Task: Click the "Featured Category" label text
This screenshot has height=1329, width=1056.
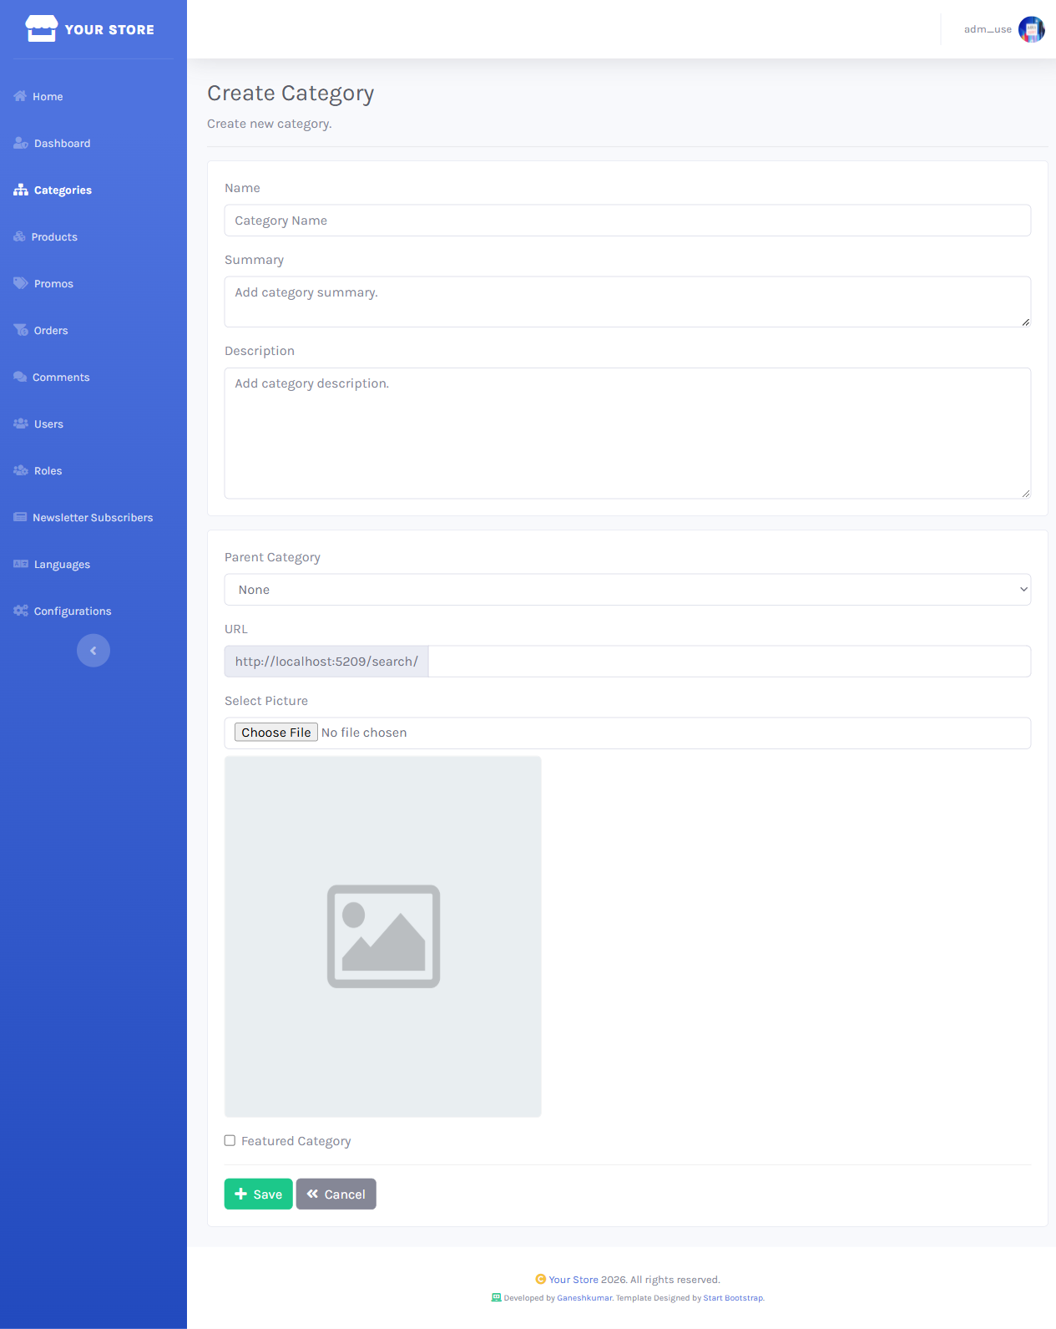Action: (x=296, y=1141)
